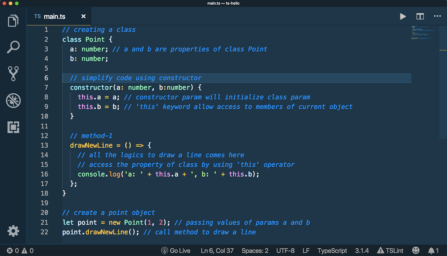Split the editor to the right

coord(420,16)
